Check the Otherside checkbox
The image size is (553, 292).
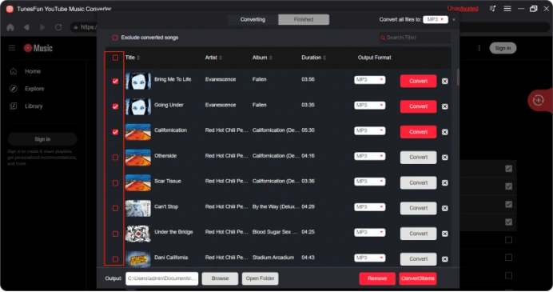115,158
